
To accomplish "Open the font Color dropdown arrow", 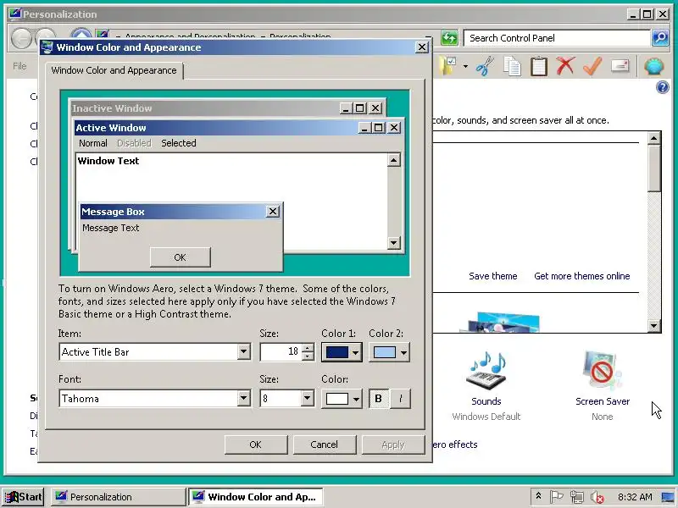I will click(356, 399).
